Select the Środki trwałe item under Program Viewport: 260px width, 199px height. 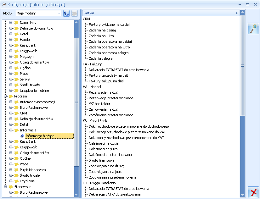coord(30,175)
